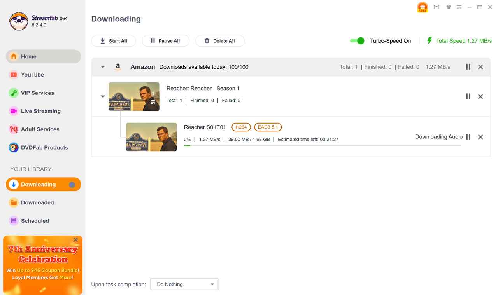Click the Downloading arrow icon
Viewport: 498px width, 295px height.
tap(14, 185)
